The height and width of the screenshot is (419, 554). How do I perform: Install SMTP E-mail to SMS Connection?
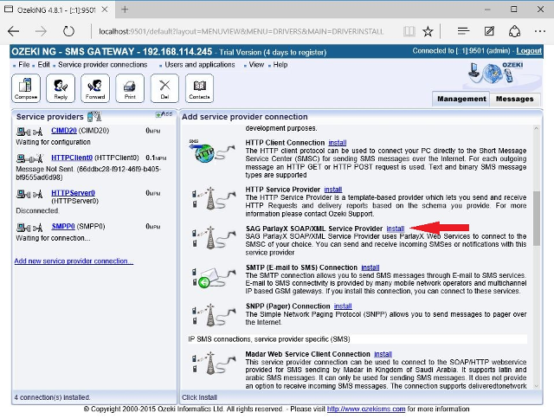[370, 268]
